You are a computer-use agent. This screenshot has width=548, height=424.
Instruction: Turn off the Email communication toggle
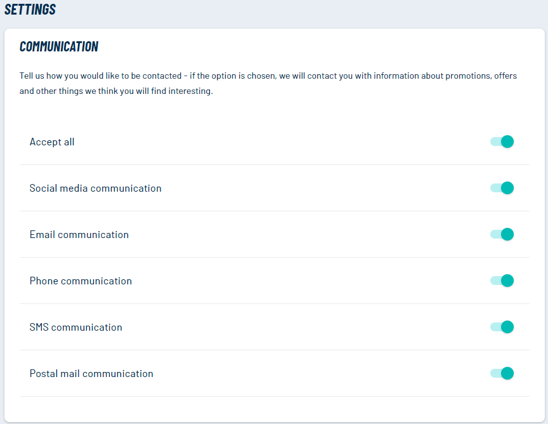(502, 234)
